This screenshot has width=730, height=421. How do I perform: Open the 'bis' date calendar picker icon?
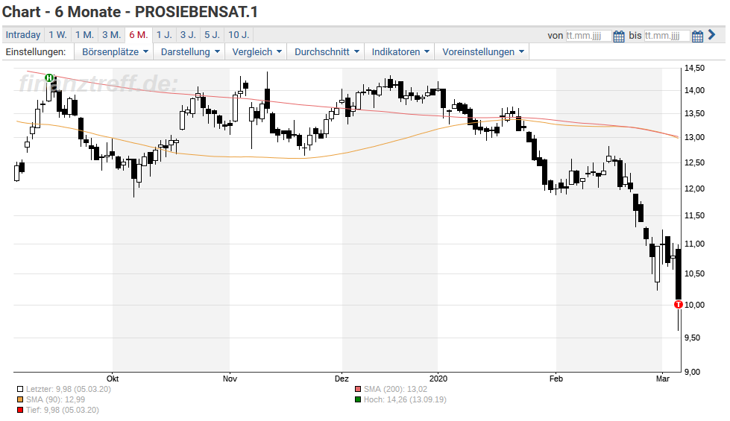(697, 37)
